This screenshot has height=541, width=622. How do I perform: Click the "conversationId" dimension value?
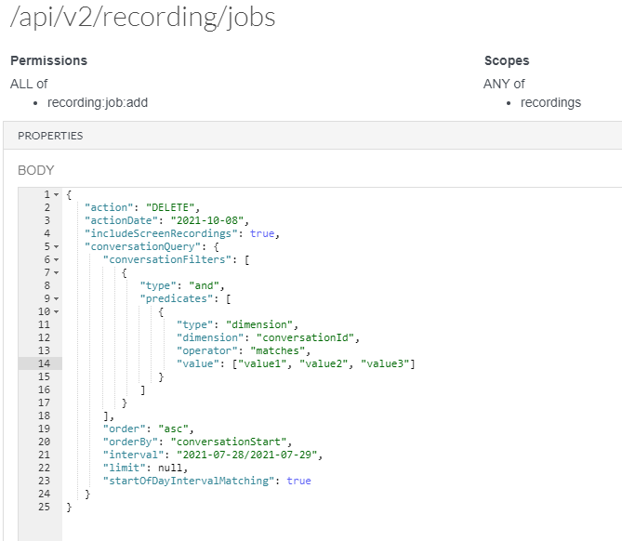(307, 337)
